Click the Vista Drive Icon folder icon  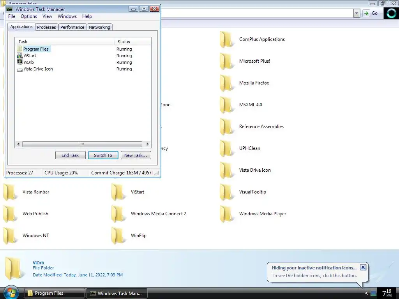click(226, 171)
